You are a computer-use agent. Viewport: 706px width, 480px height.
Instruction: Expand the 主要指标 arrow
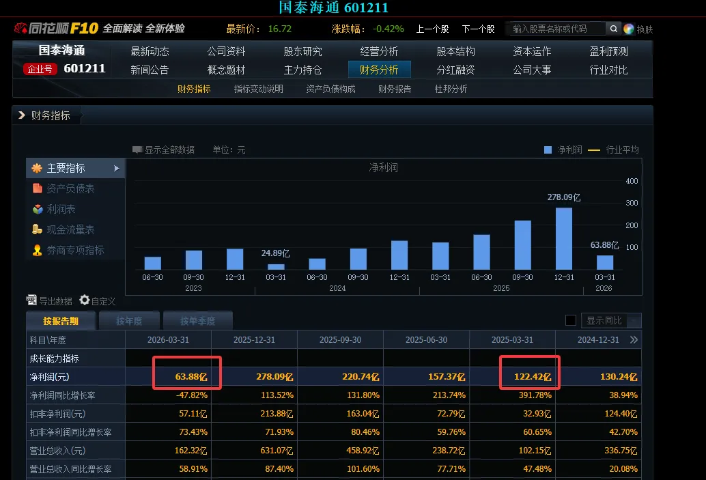coord(117,169)
